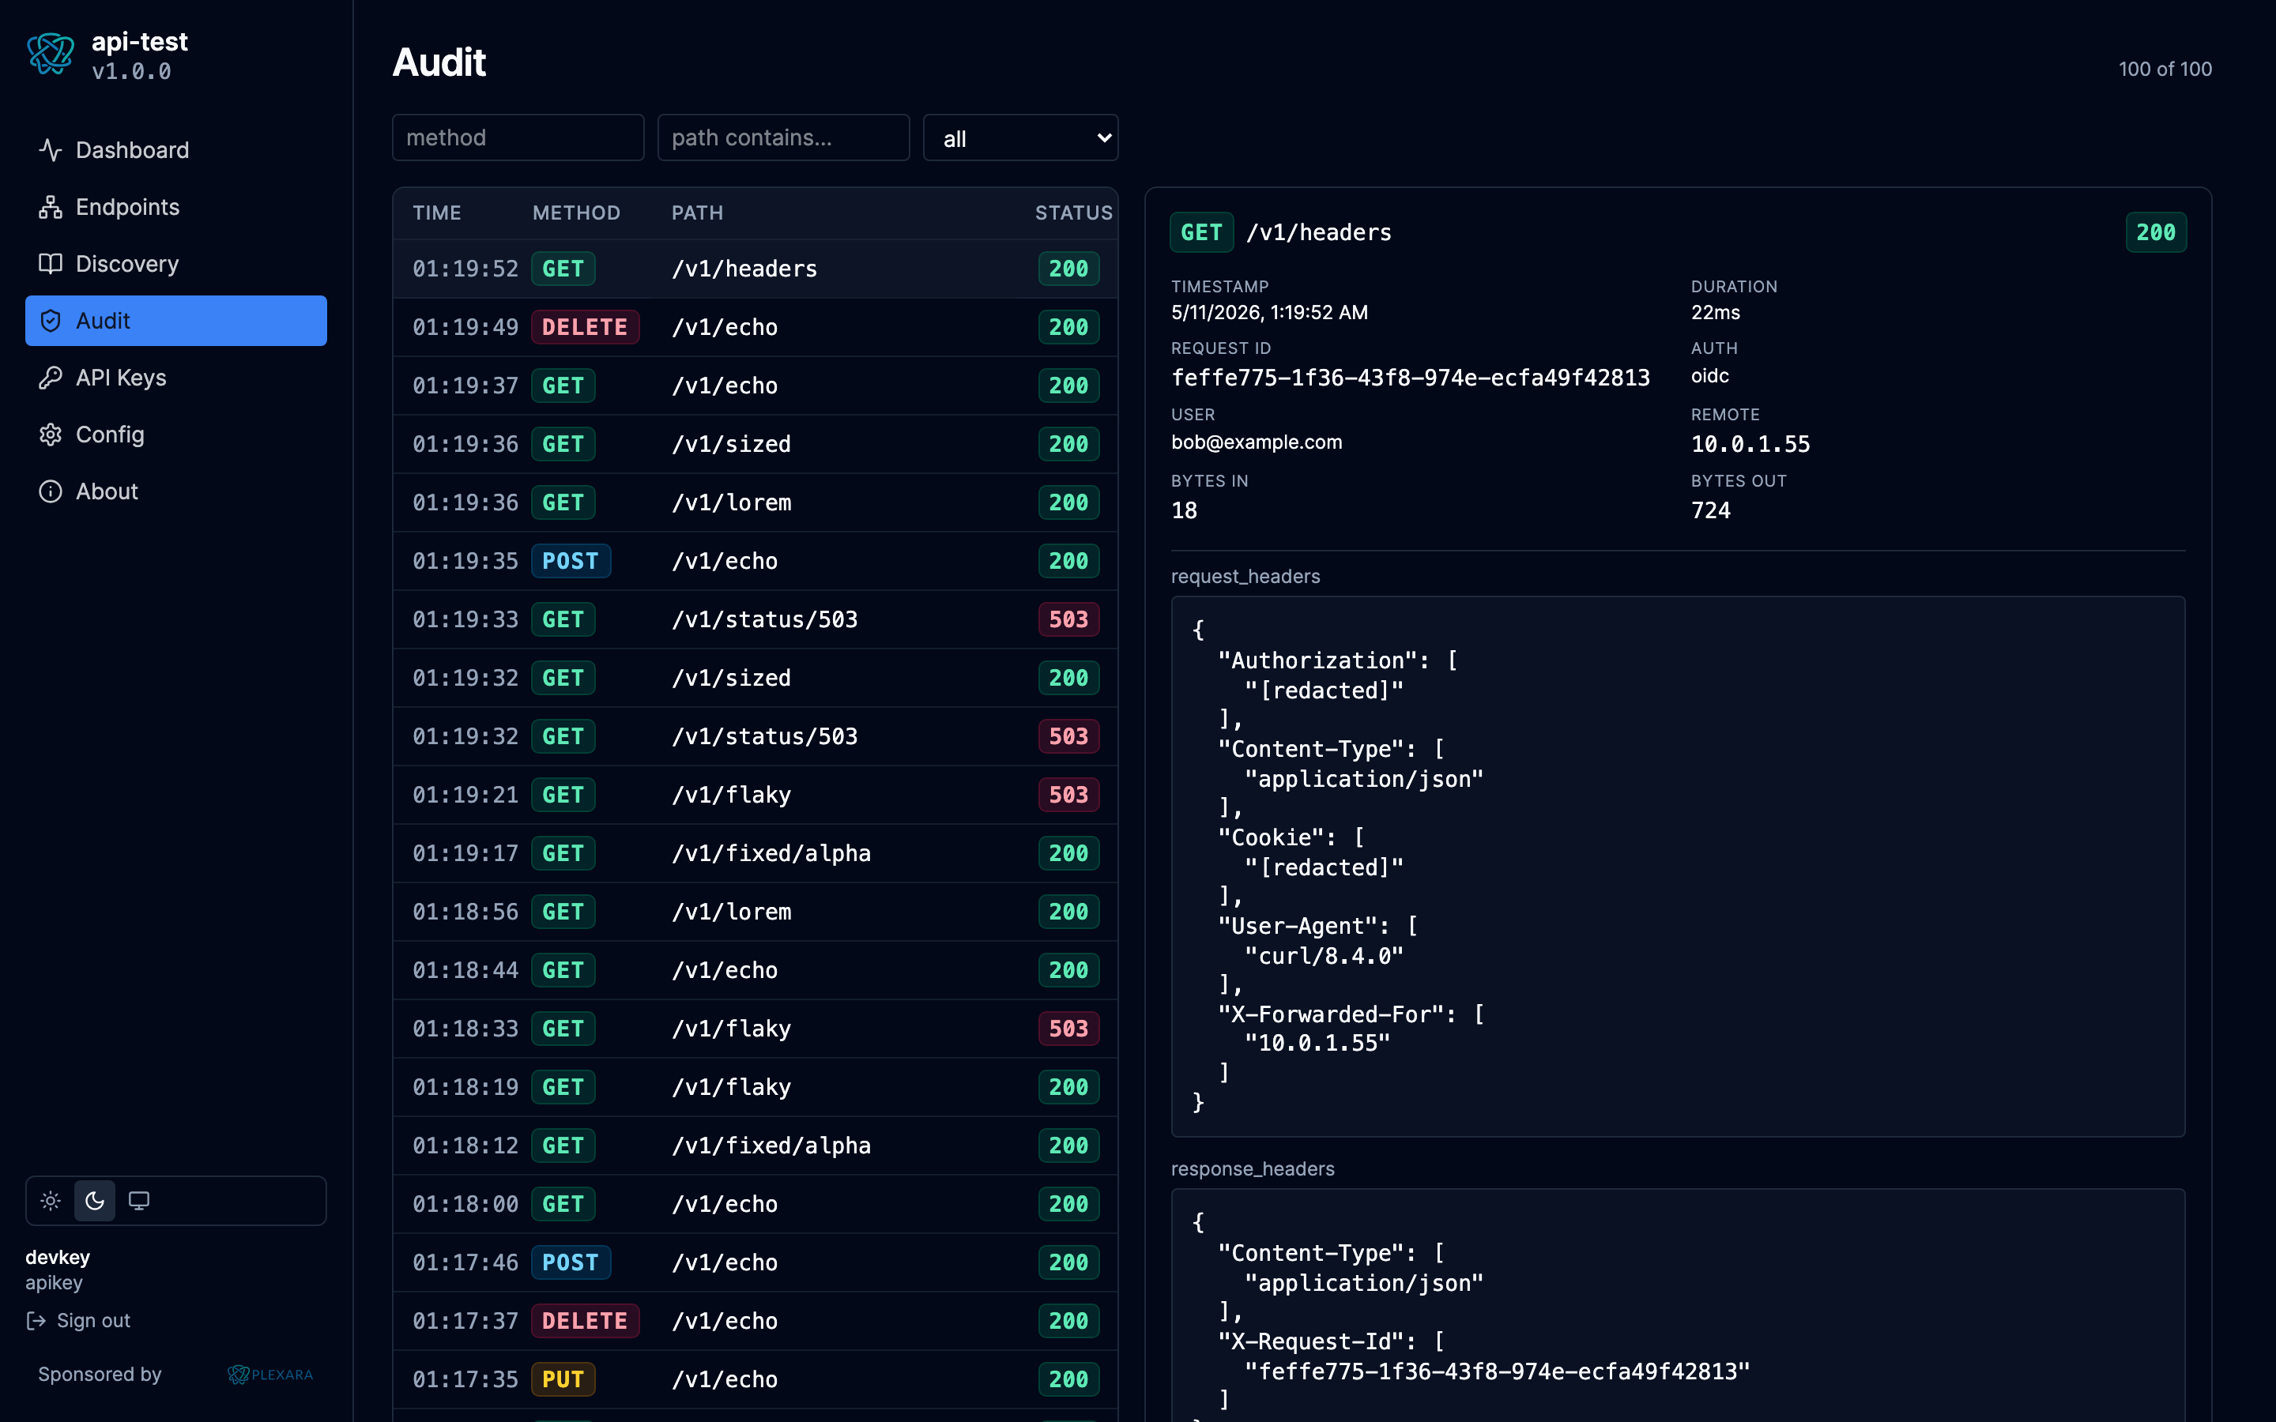Select the 01:18:33 /v1/flaky 503 row

756,1029
